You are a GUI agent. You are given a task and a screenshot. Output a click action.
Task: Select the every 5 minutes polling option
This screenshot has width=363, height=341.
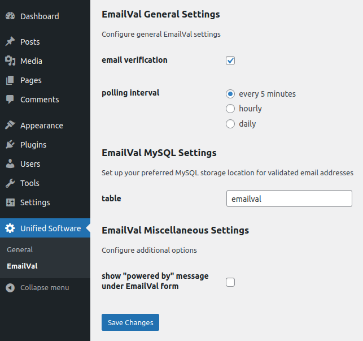pos(230,94)
